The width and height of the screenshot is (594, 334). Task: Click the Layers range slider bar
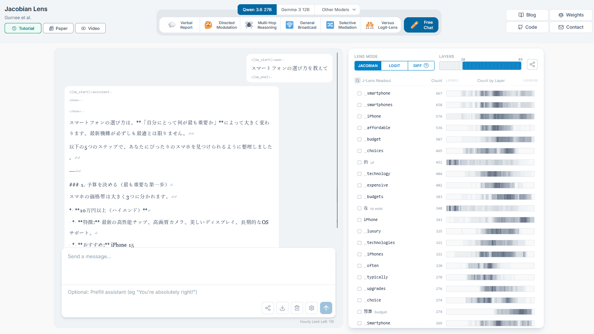coord(480,65)
